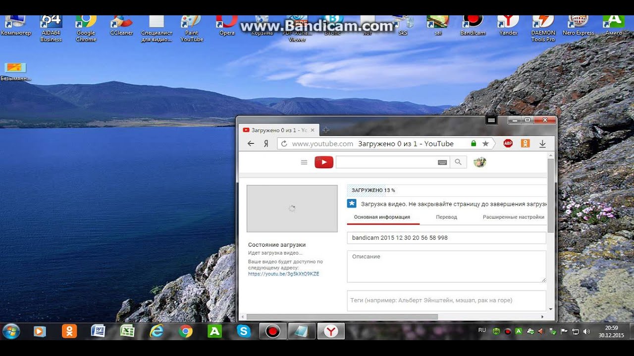Switch to Bandicam recorder in taskbar
The image size is (634, 356).
(x=272, y=331)
